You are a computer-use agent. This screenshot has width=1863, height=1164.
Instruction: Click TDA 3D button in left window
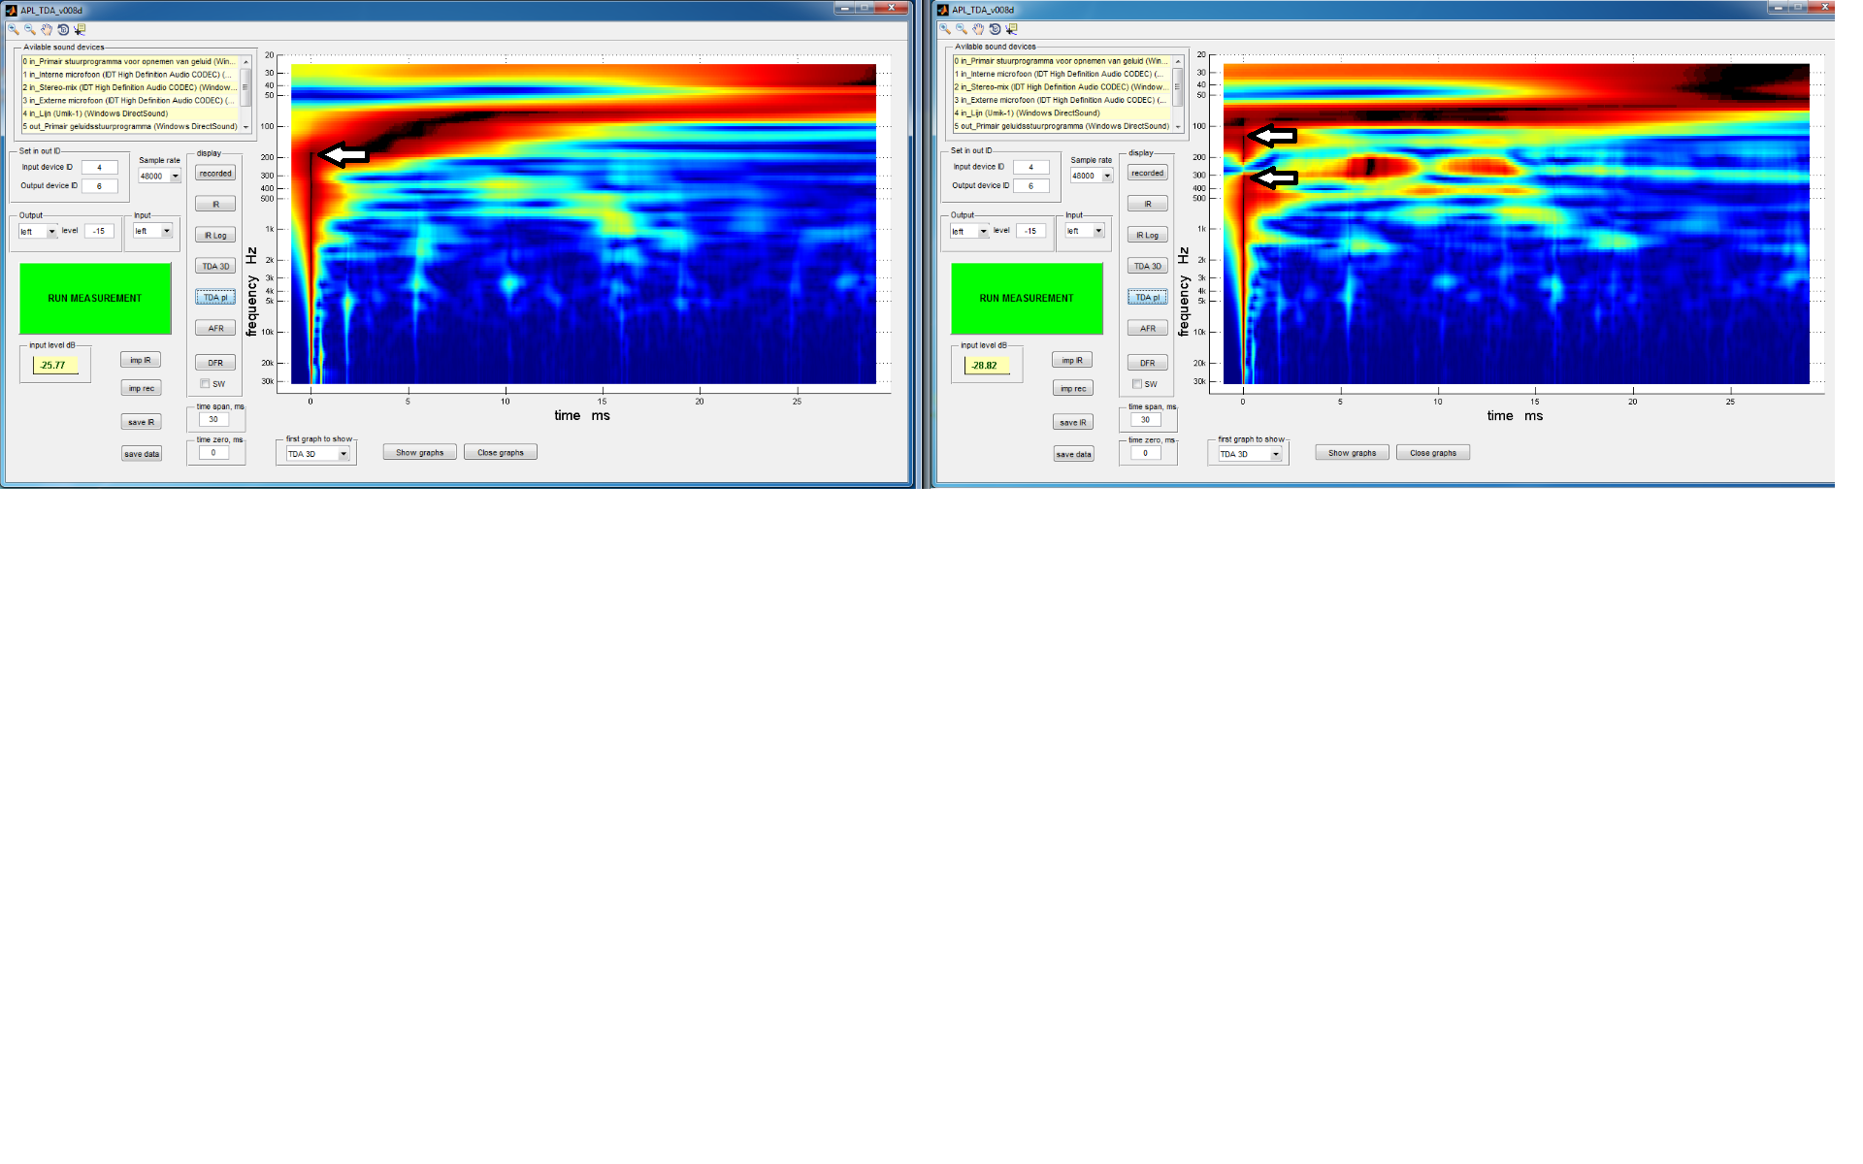coord(215,266)
